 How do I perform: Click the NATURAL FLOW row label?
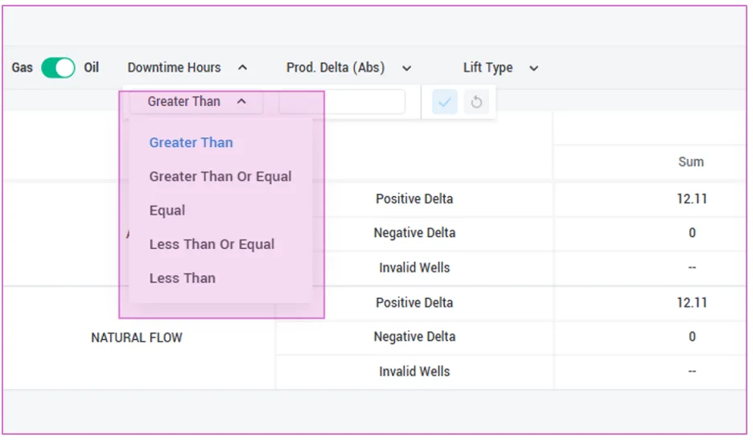pos(137,338)
